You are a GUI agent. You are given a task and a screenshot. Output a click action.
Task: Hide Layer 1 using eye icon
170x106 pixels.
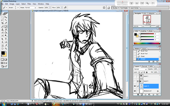[135, 86]
